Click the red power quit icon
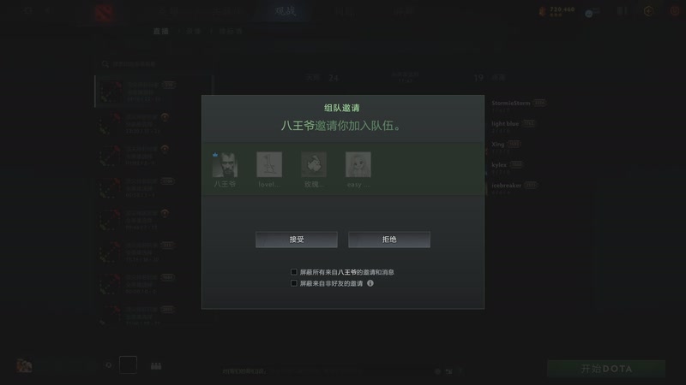The width and height of the screenshot is (686, 385). [x=675, y=11]
